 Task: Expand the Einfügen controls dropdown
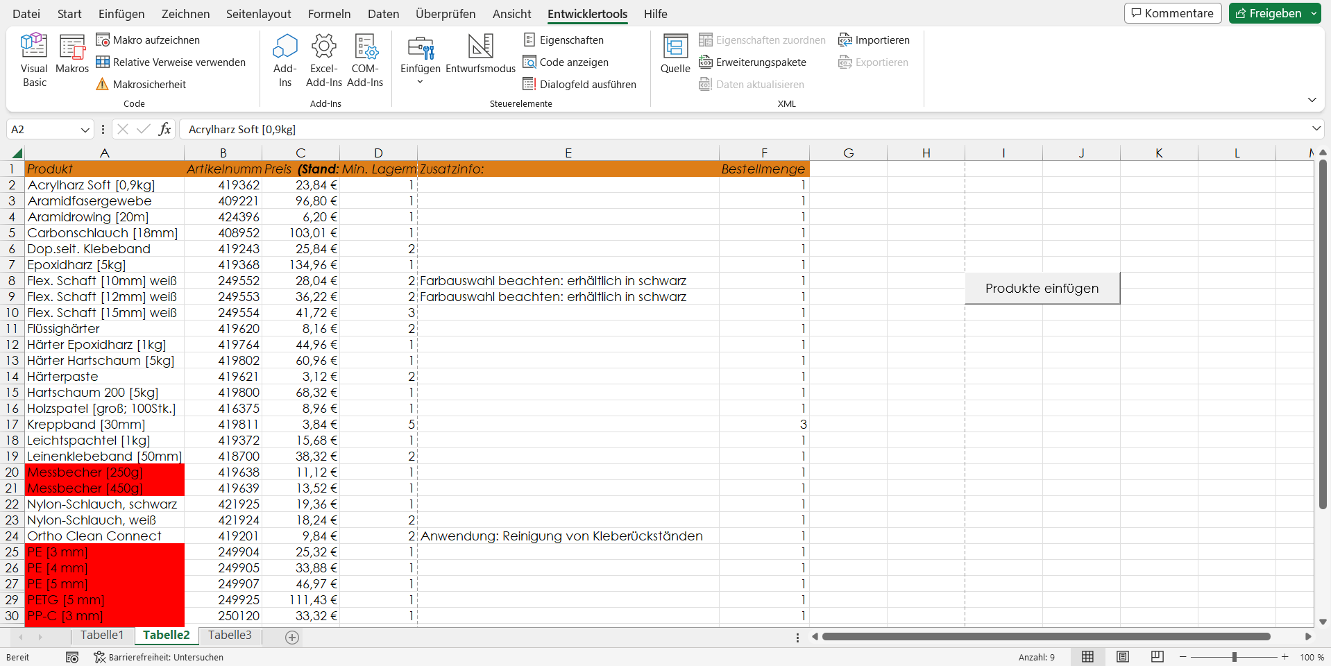(420, 82)
